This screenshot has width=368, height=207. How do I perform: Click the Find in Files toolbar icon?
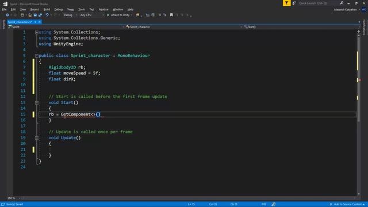coord(137,15)
